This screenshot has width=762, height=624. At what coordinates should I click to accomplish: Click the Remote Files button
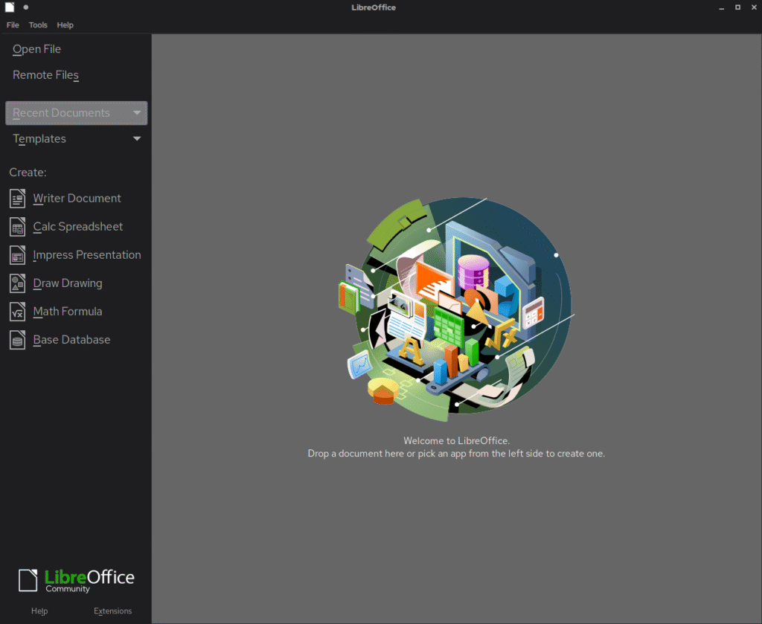click(x=45, y=75)
